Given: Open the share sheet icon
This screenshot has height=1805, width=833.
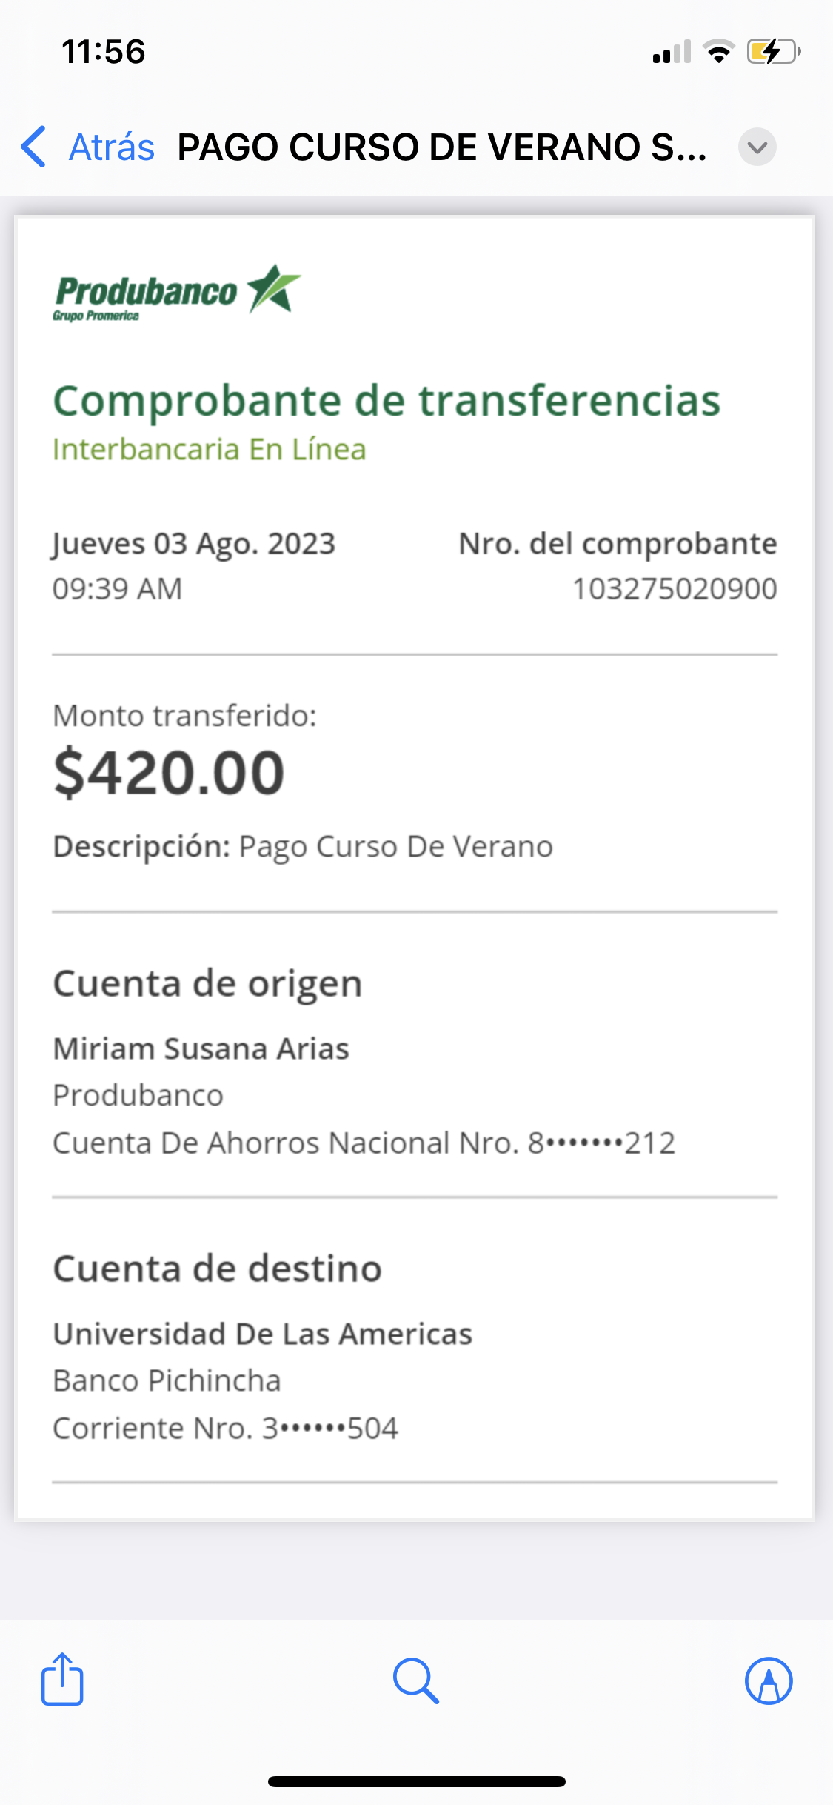Looking at the screenshot, I should coord(62,1680).
